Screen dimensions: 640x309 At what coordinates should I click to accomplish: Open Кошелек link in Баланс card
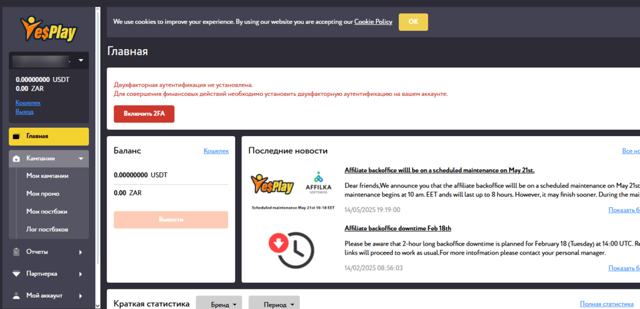pos(216,151)
